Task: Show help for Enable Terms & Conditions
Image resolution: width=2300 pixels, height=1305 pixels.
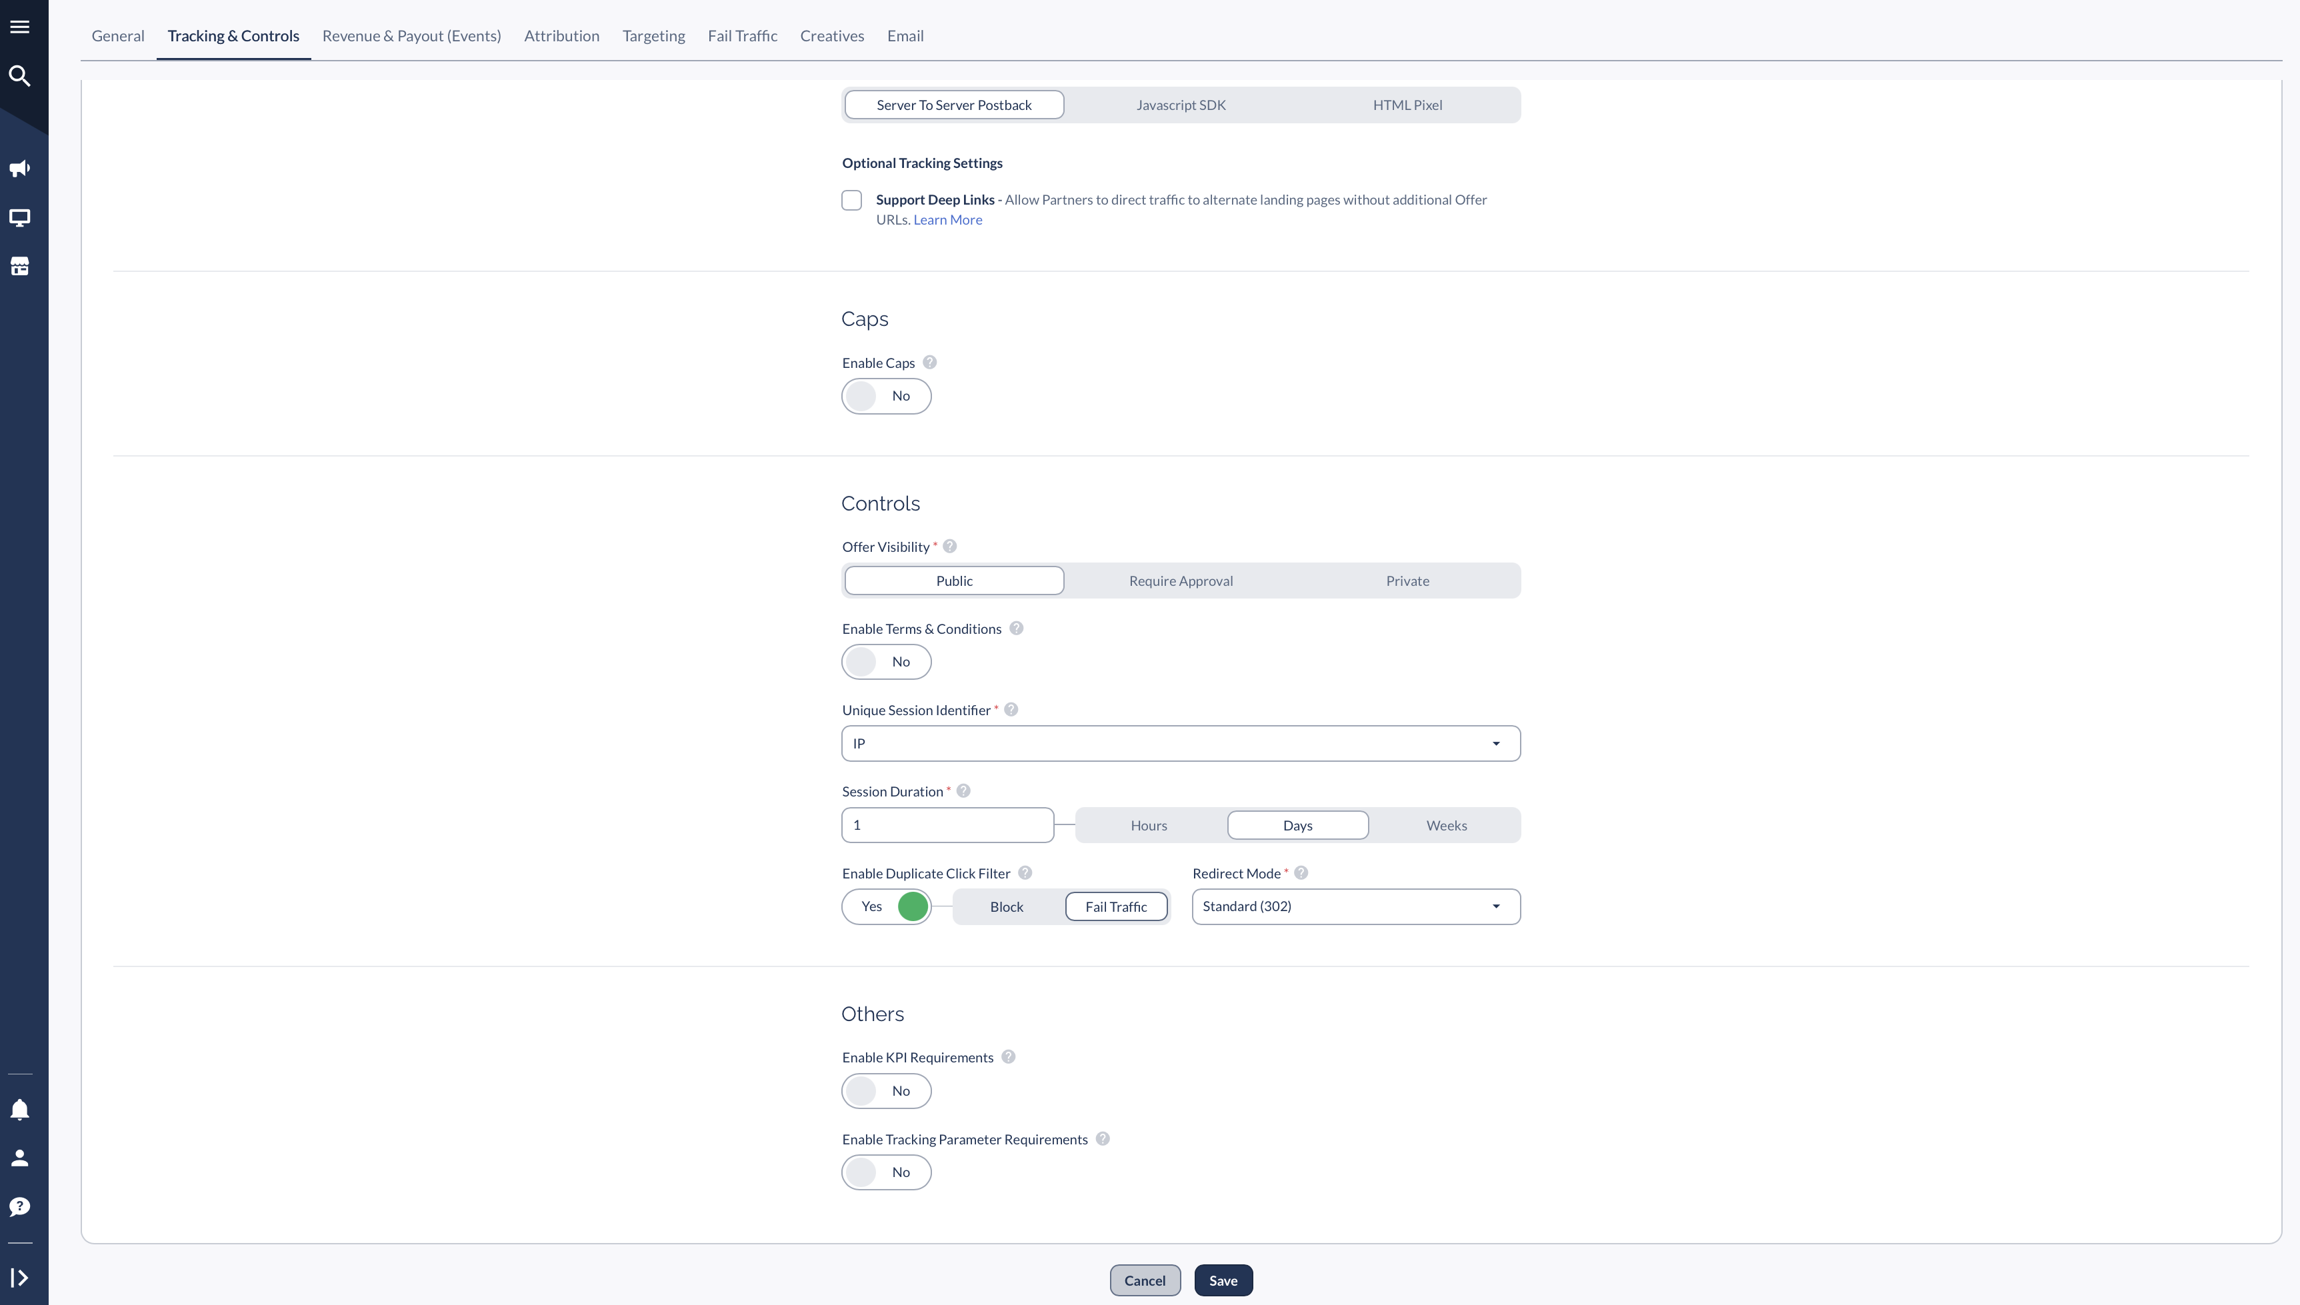Action: pyautogui.click(x=1017, y=629)
